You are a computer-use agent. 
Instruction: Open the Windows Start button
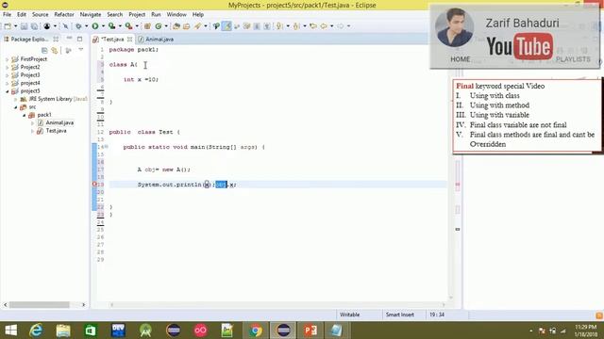click(10, 331)
